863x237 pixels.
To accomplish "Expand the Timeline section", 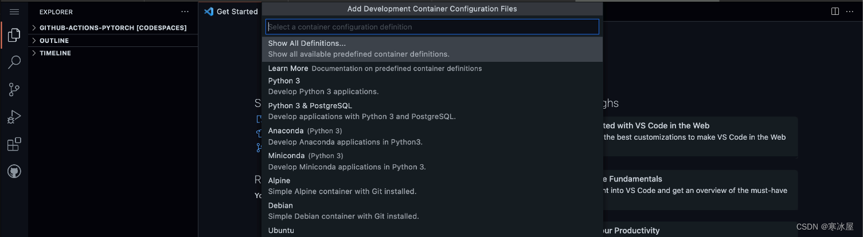I will pos(55,53).
